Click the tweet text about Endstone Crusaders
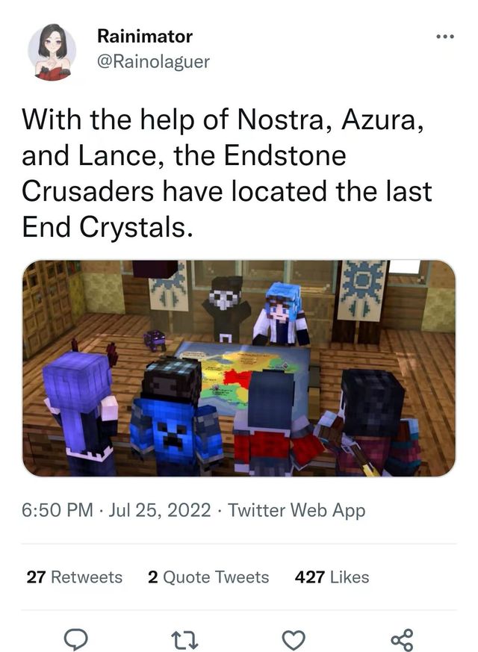Screen dimensions: 478x652 (x=227, y=173)
